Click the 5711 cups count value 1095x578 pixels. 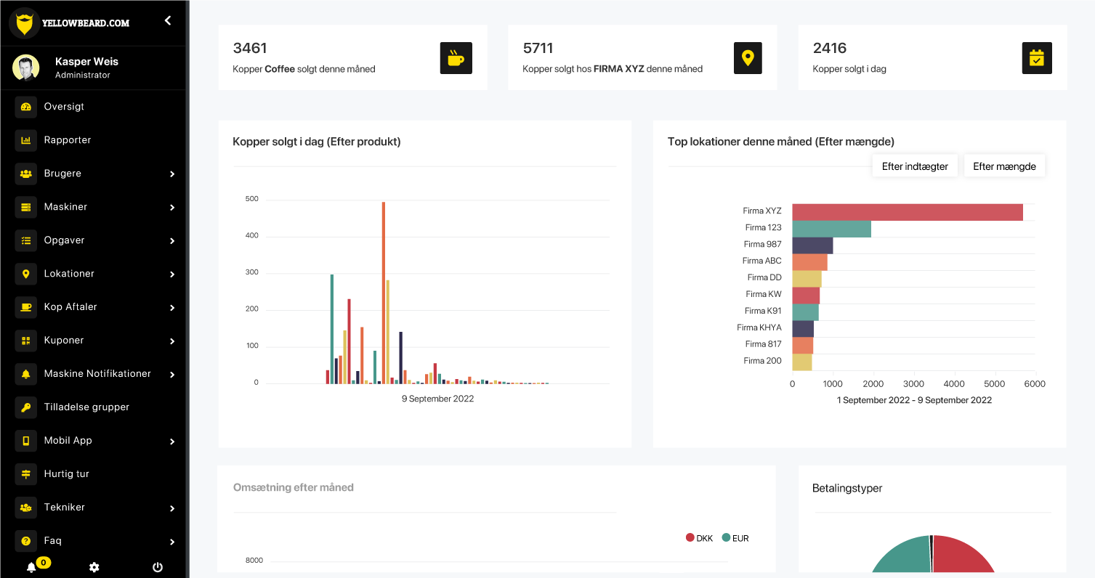click(538, 48)
